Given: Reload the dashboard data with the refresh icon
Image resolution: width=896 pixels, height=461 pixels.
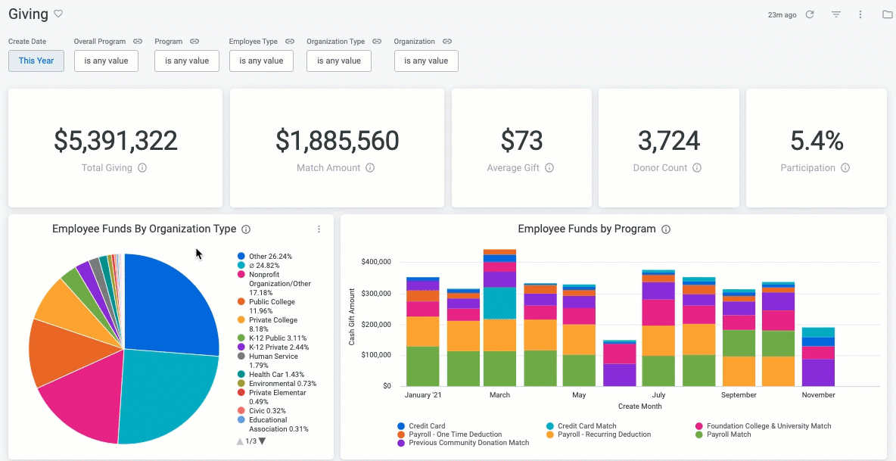Looking at the screenshot, I should [x=810, y=15].
